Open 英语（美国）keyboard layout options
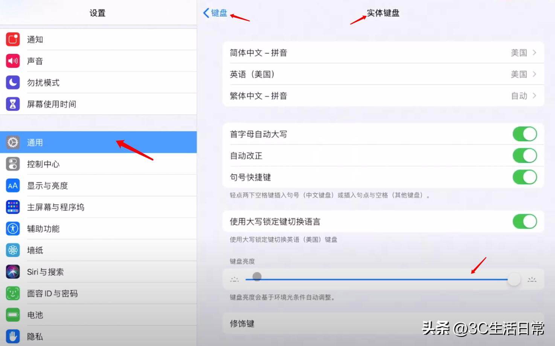 click(x=382, y=74)
